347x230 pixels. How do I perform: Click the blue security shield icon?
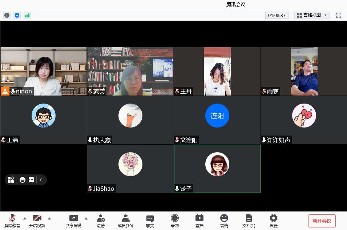click(17, 15)
